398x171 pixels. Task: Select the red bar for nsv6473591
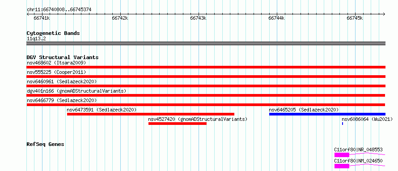tap(151, 114)
